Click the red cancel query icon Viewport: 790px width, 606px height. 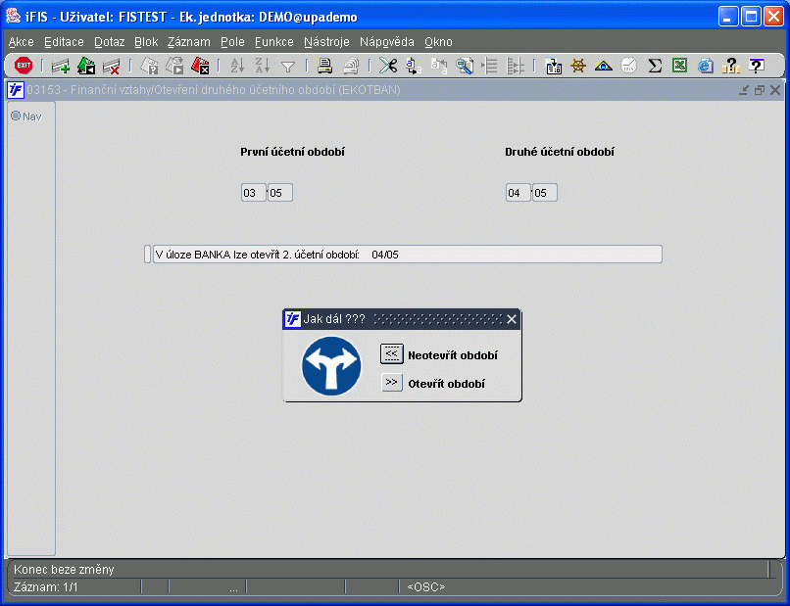[x=200, y=66]
